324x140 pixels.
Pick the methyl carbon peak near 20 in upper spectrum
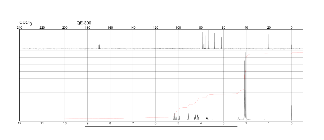click(x=268, y=42)
